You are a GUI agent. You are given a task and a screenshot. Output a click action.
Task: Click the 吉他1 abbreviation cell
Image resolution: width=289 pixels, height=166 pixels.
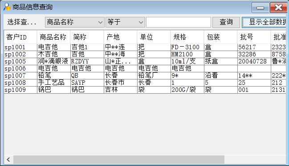[x=87, y=47]
